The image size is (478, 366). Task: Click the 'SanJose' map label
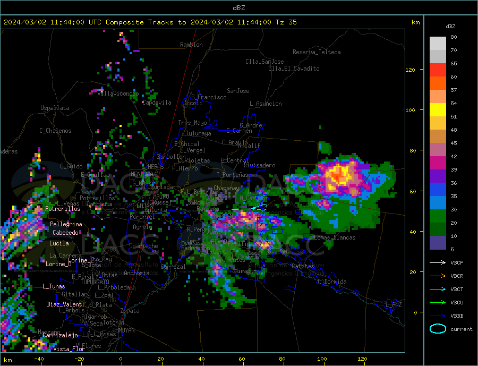(x=238, y=91)
